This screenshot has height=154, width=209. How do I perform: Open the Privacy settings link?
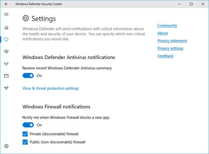point(170,48)
